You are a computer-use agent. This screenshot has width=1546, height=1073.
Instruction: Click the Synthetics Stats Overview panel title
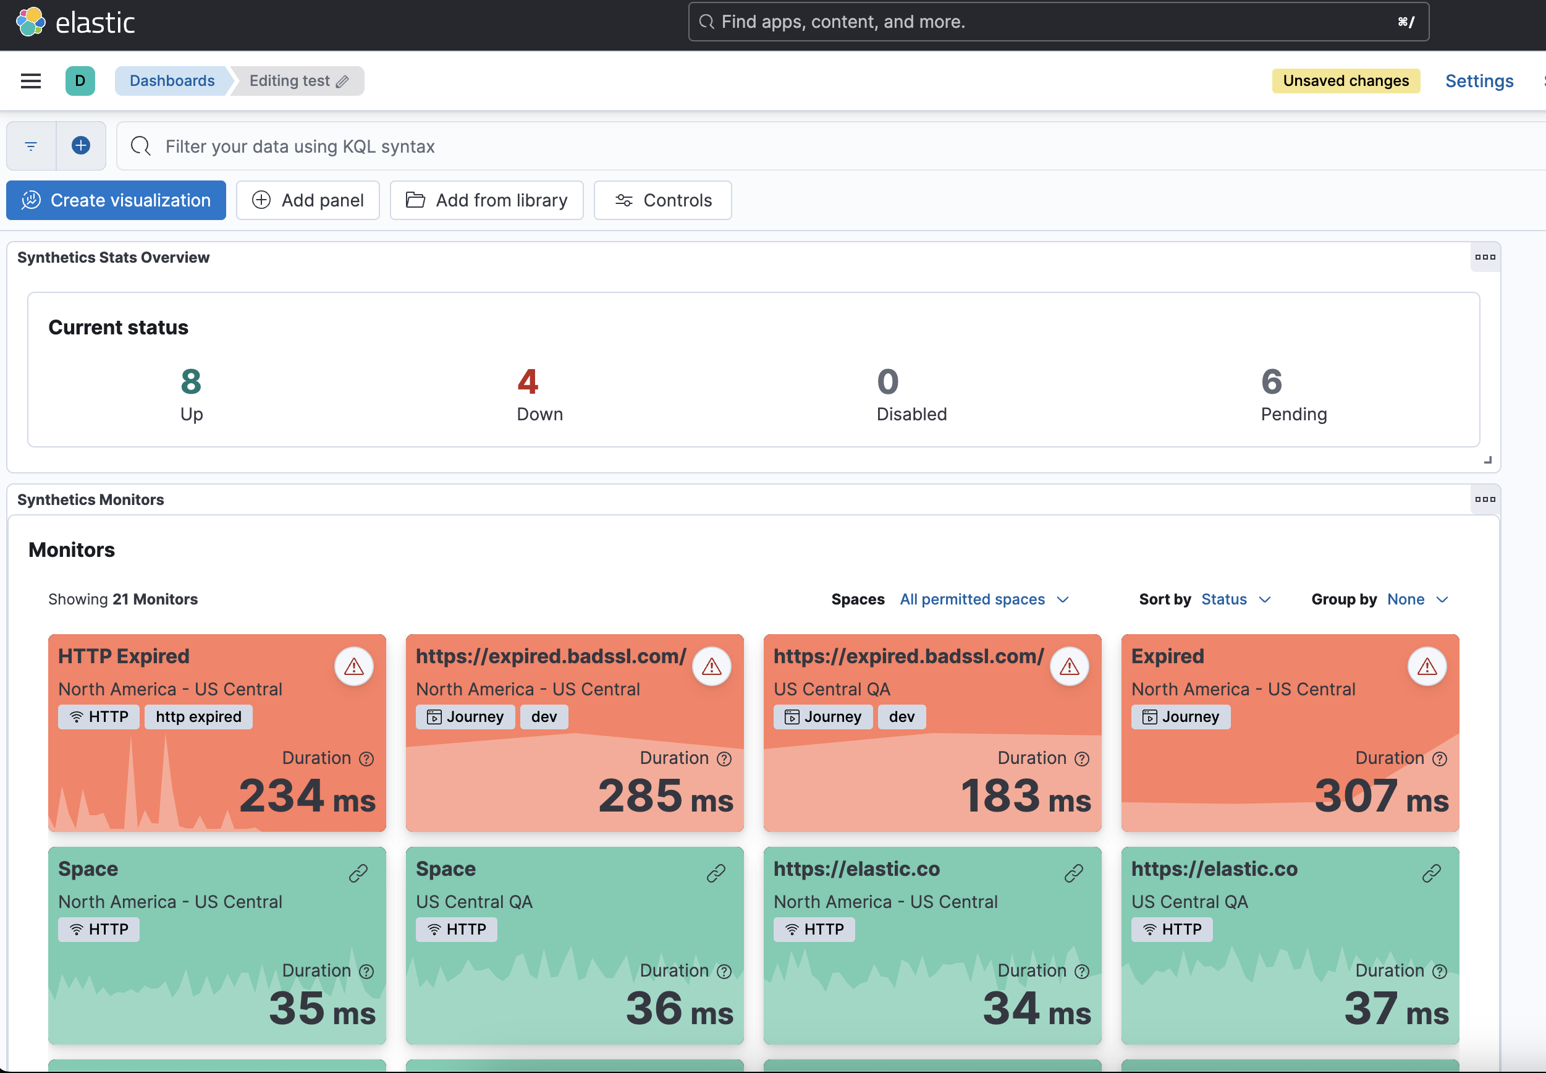pyautogui.click(x=114, y=258)
